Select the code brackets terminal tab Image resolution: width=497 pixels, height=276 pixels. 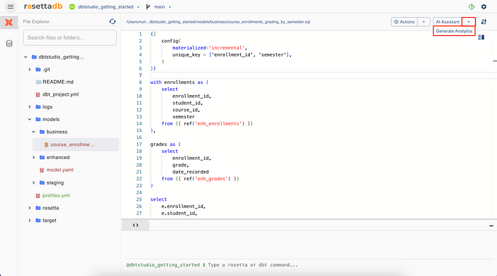[x=136, y=225]
